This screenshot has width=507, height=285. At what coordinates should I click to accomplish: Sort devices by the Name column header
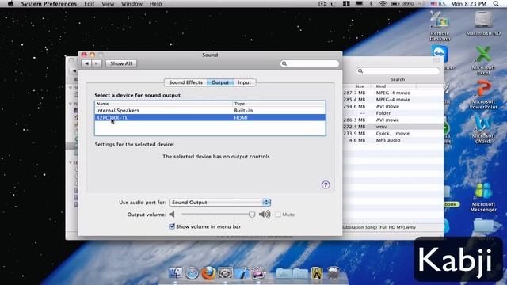164,104
